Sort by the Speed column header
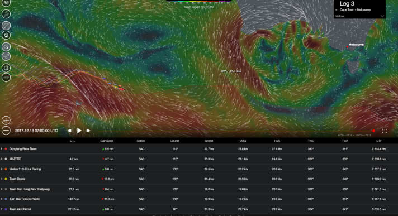This screenshot has width=398, height=216. pyautogui.click(x=209, y=141)
